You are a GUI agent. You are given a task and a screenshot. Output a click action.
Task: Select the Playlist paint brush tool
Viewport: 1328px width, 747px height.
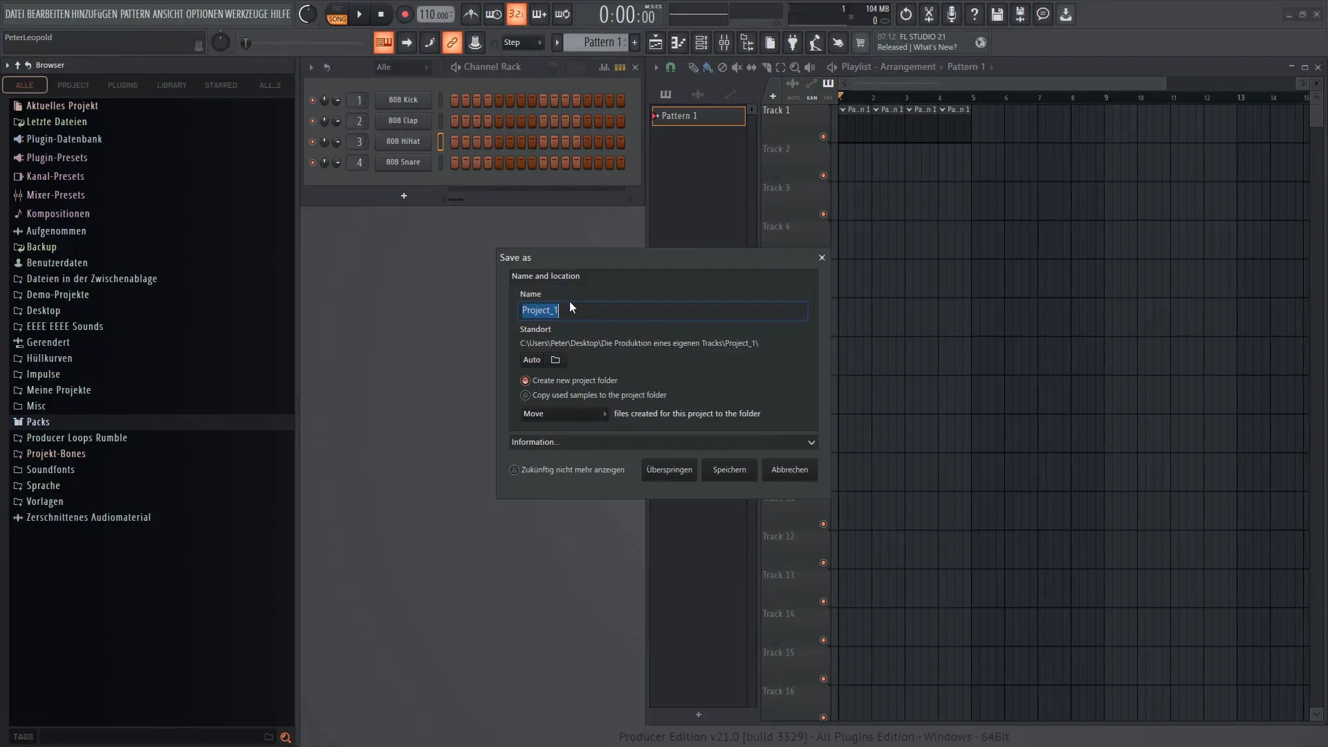(707, 67)
